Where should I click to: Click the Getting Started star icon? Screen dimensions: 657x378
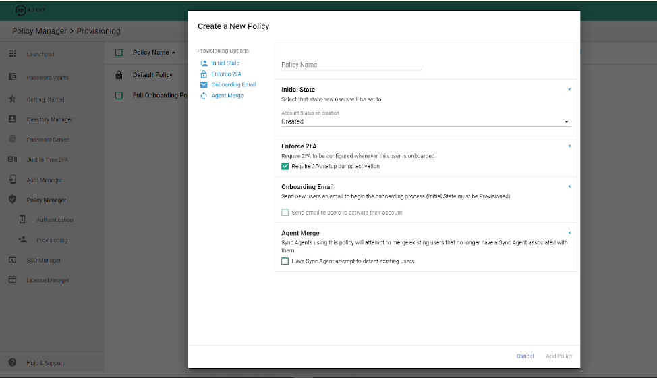(13, 99)
